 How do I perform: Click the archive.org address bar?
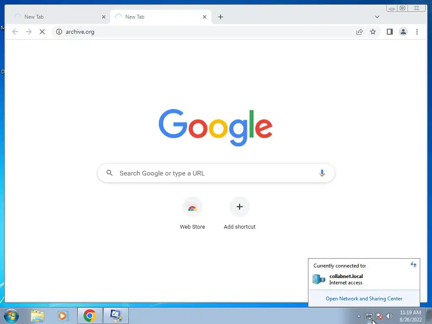click(x=204, y=32)
